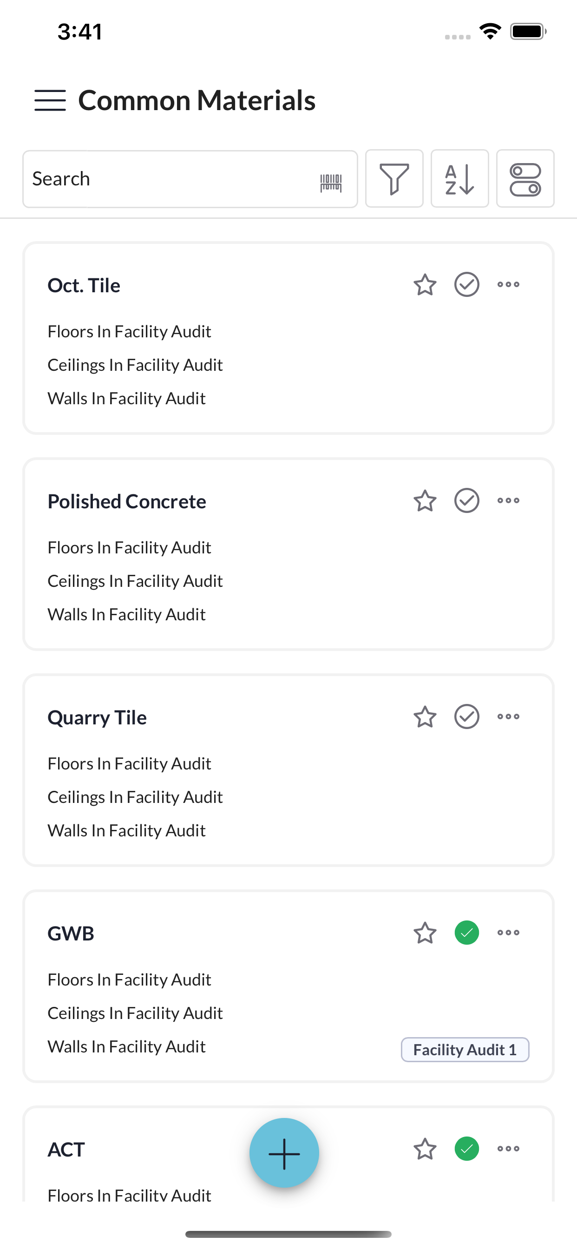Tap the blue plus add button

[x=284, y=1153]
